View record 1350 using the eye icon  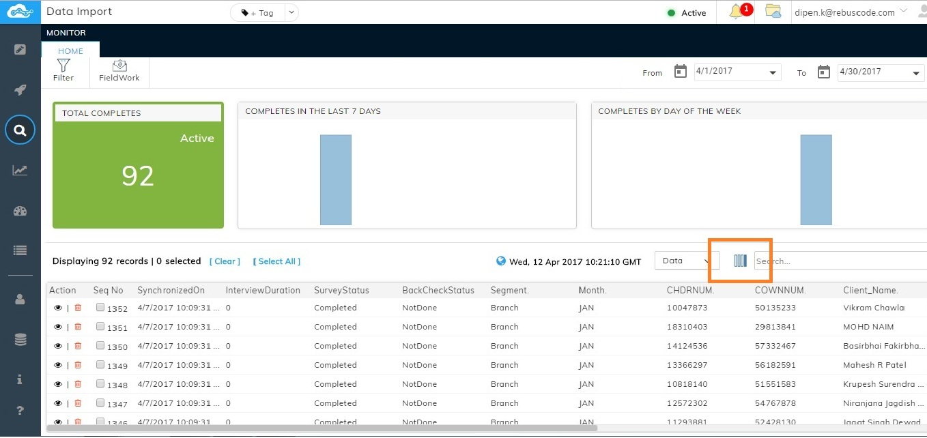[x=58, y=346]
